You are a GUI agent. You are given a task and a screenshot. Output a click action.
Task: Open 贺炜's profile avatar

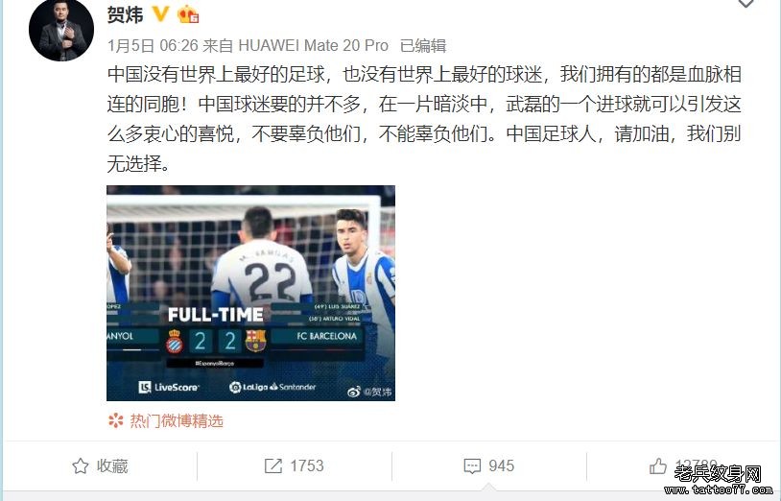click(x=61, y=30)
